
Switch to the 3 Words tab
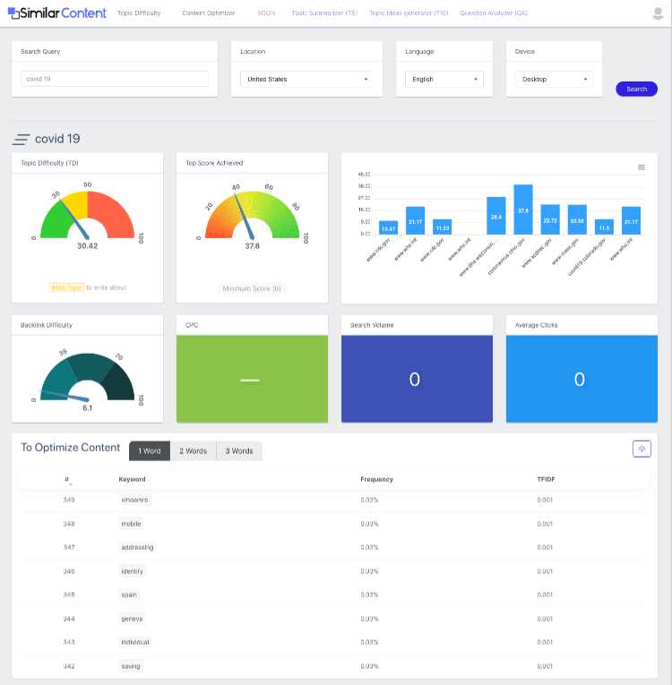pos(239,450)
